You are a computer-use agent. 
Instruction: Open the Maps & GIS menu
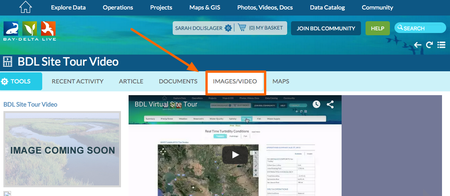pyautogui.click(x=205, y=8)
